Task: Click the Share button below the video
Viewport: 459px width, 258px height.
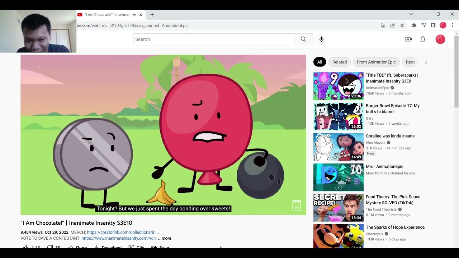Action: click(x=77, y=247)
